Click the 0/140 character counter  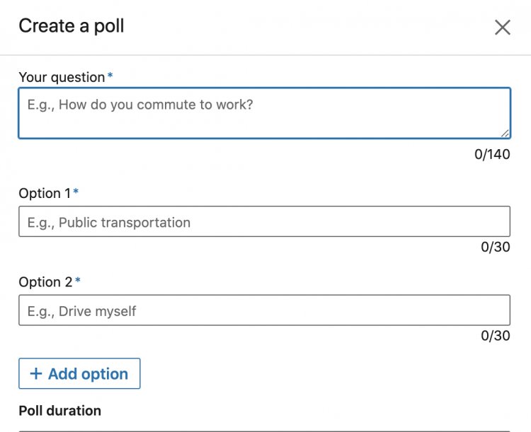(492, 154)
